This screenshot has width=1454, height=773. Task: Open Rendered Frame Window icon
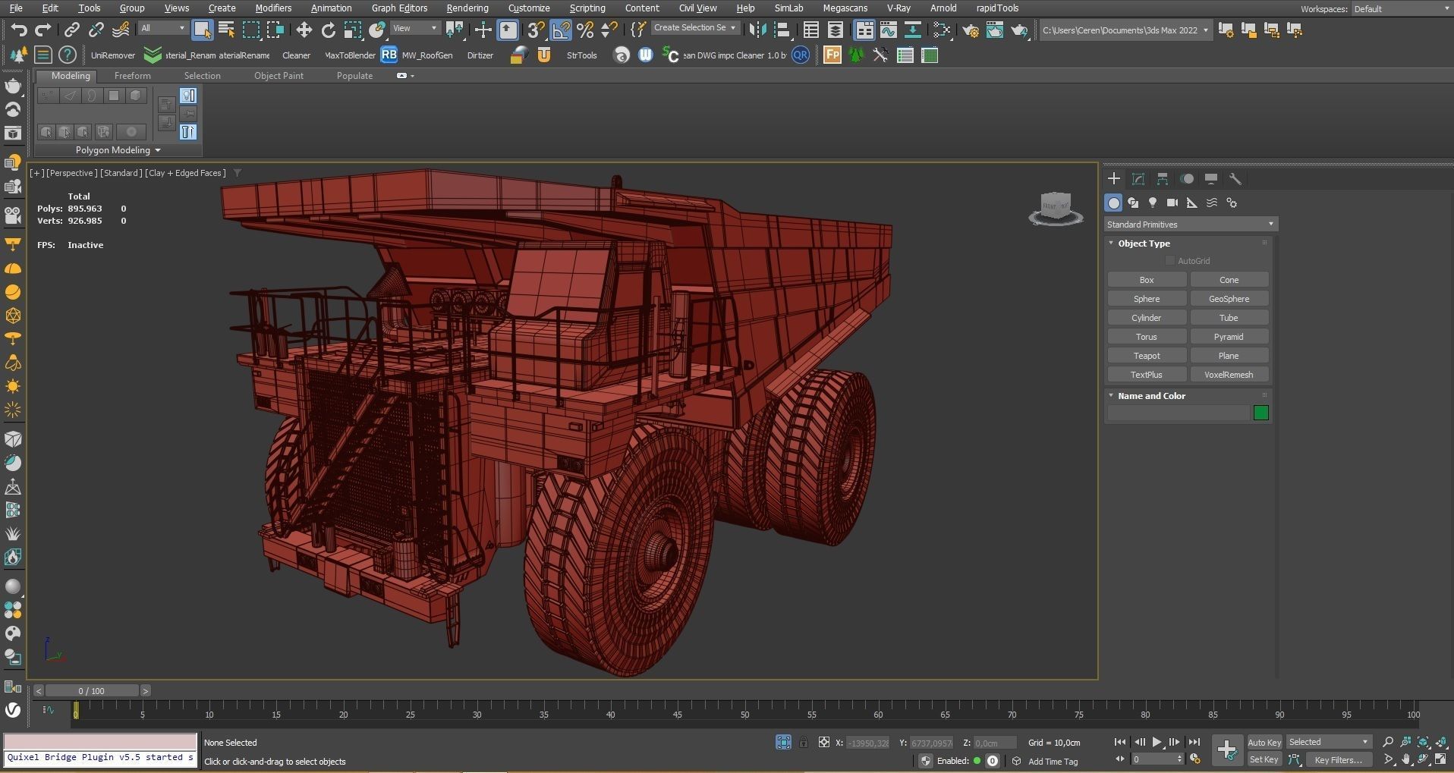pos(995,30)
